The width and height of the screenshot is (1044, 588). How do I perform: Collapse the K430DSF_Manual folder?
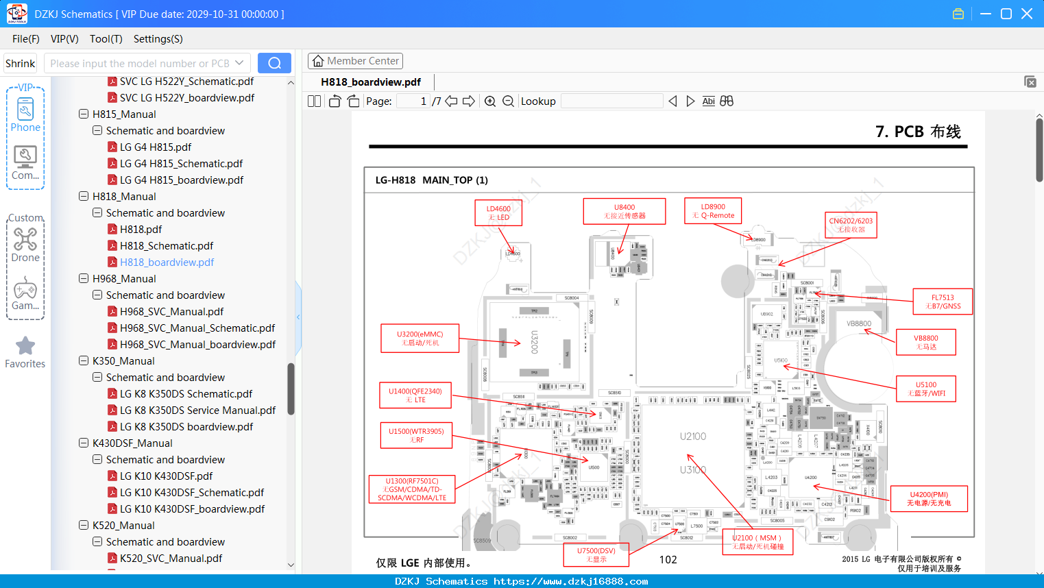84,443
